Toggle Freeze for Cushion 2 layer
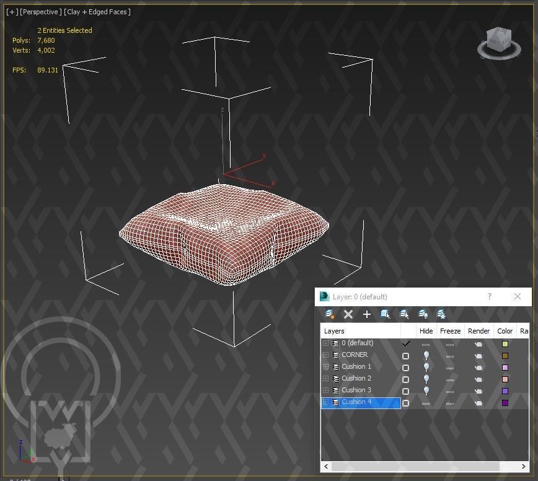The image size is (538, 481). 450,380
